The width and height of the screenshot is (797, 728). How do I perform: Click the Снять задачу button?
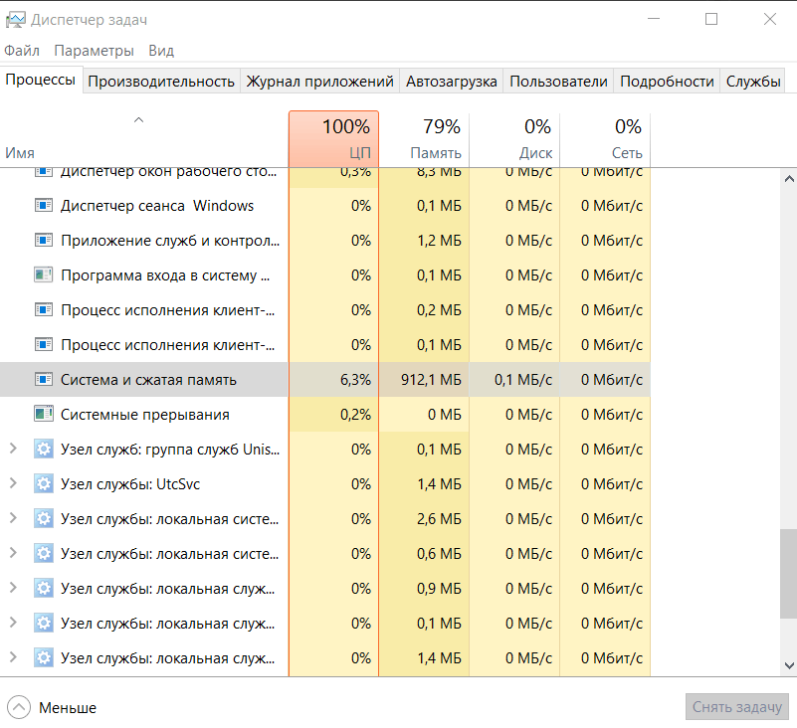pyautogui.click(x=737, y=707)
